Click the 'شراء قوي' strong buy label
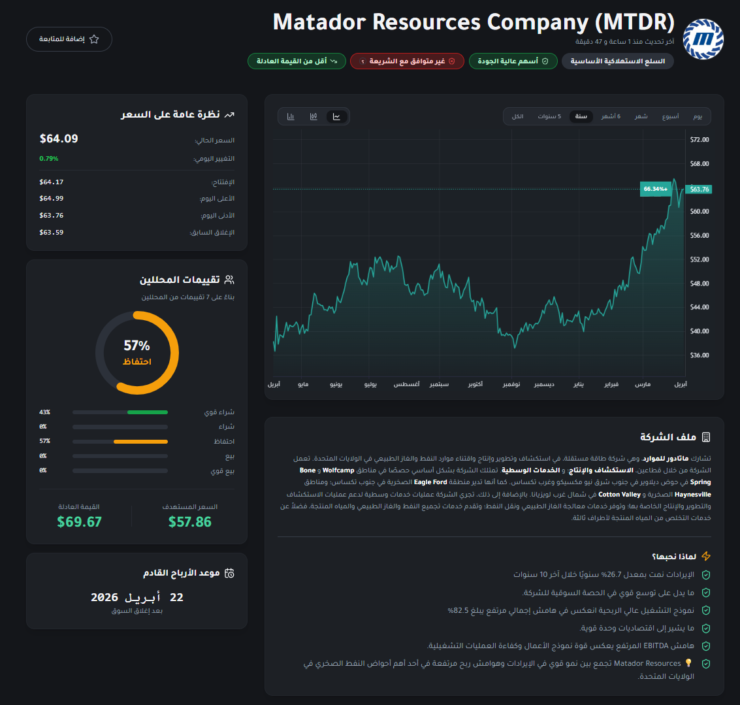 click(219, 412)
